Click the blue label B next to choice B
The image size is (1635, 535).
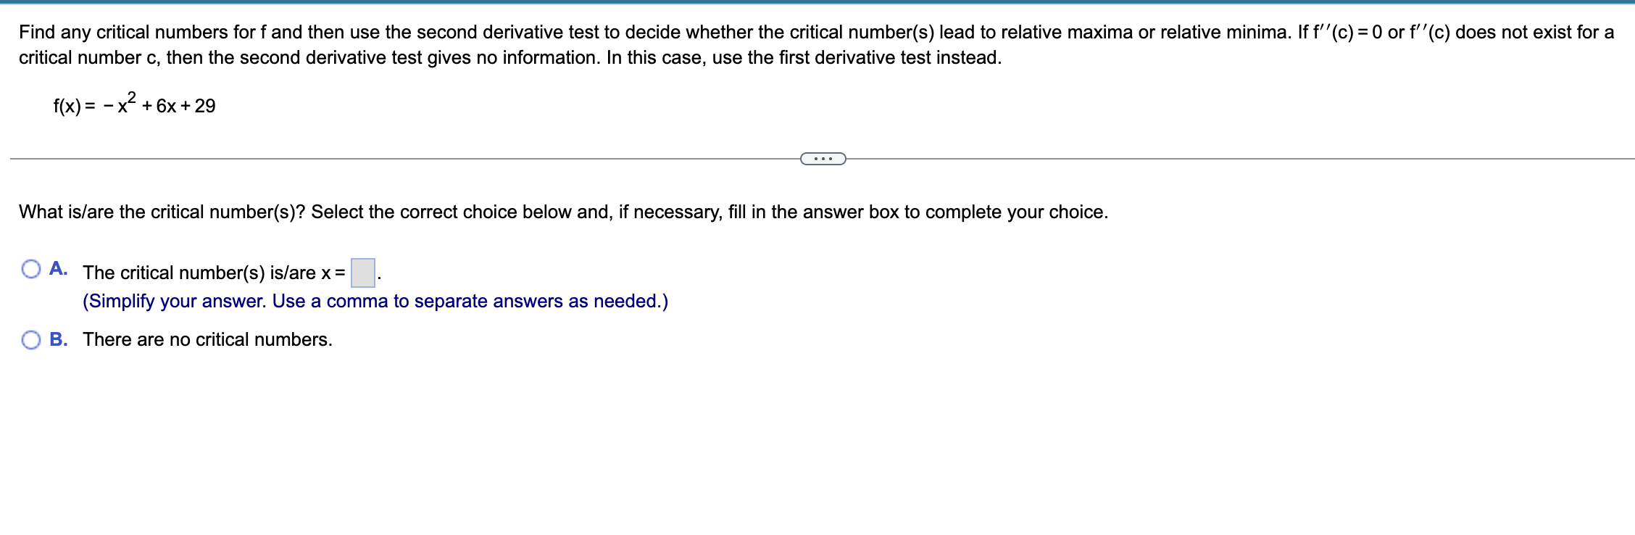coord(59,338)
